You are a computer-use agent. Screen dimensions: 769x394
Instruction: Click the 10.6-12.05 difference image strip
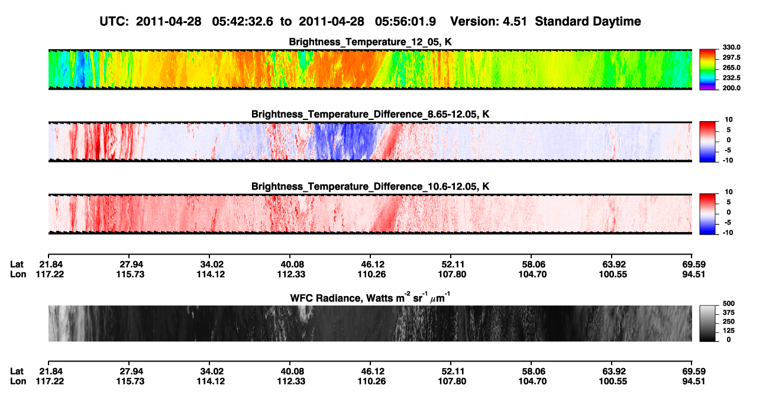[x=370, y=214]
